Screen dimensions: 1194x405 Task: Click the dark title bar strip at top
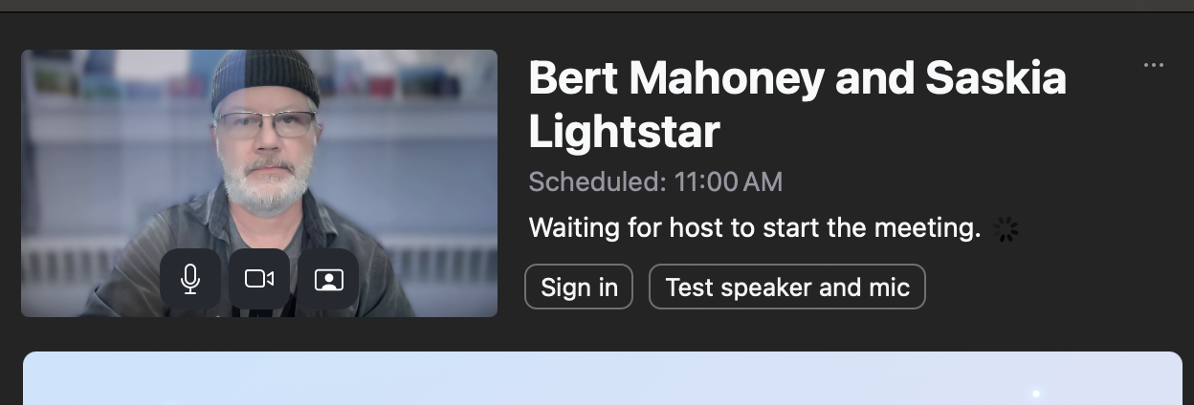tap(597, 6)
